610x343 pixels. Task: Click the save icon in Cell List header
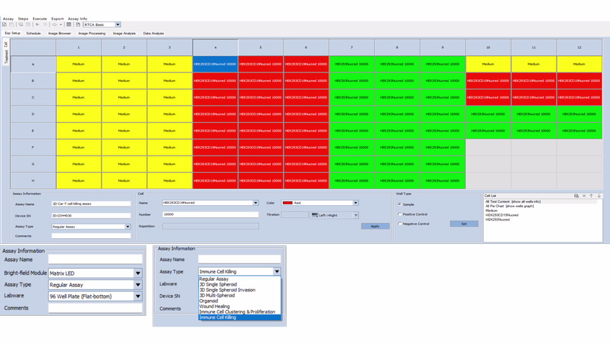point(576,196)
